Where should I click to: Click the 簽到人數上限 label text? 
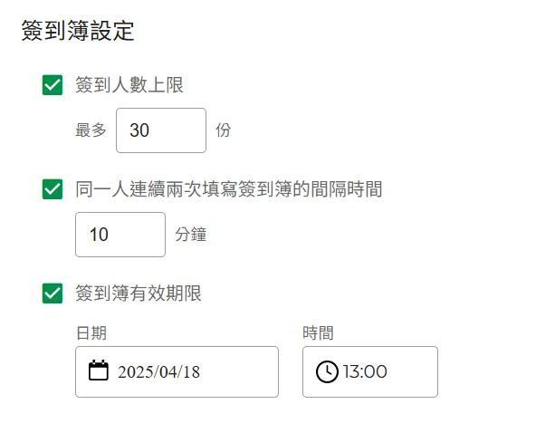(x=130, y=85)
